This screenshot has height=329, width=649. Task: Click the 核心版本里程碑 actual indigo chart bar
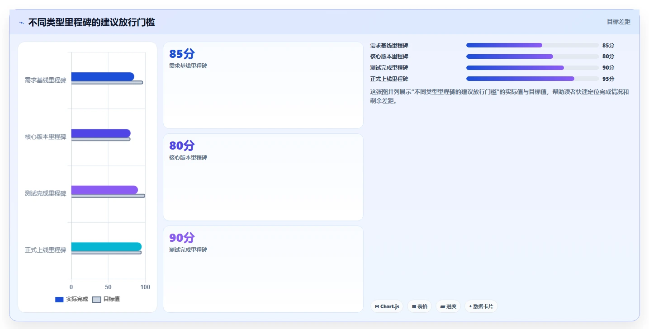point(101,133)
